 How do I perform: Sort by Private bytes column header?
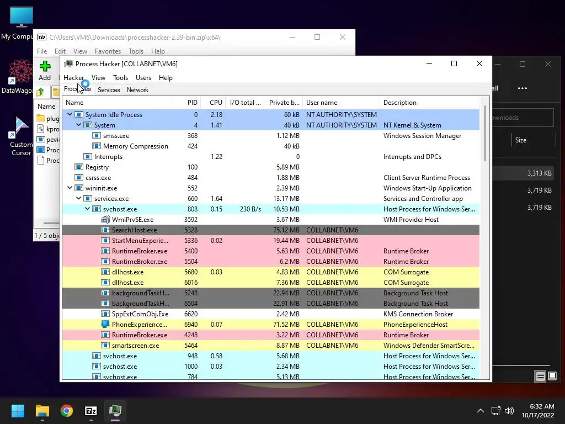point(283,102)
